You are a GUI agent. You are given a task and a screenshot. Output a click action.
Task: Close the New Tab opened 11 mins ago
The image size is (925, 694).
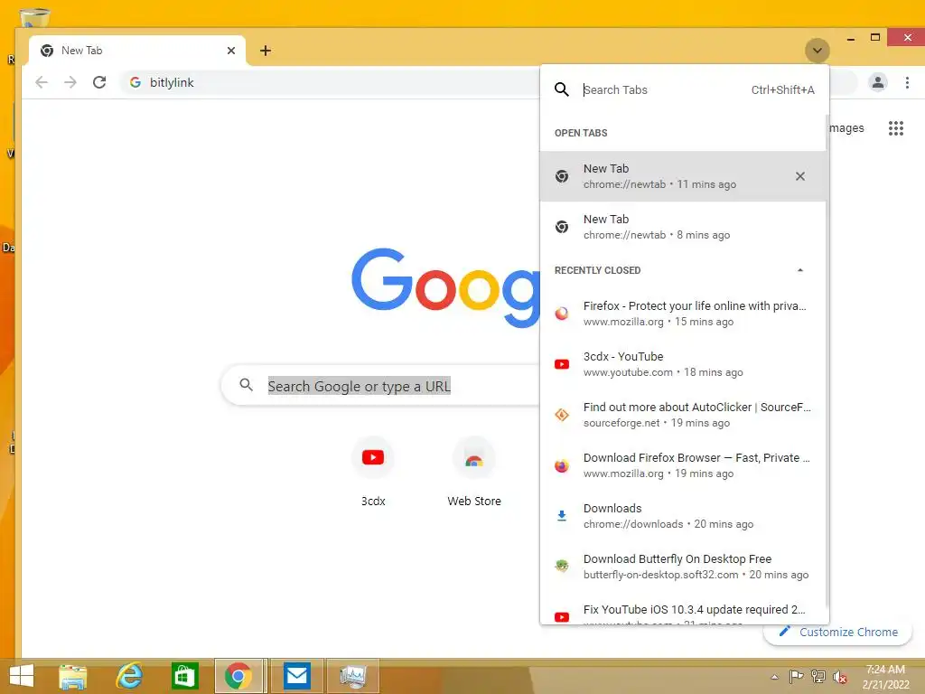click(x=800, y=176)
